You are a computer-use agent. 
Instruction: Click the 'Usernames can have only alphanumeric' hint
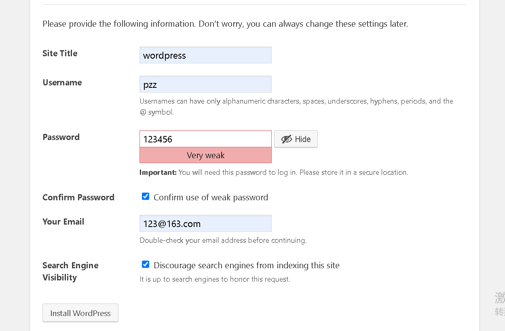click(x=296, y=106)
